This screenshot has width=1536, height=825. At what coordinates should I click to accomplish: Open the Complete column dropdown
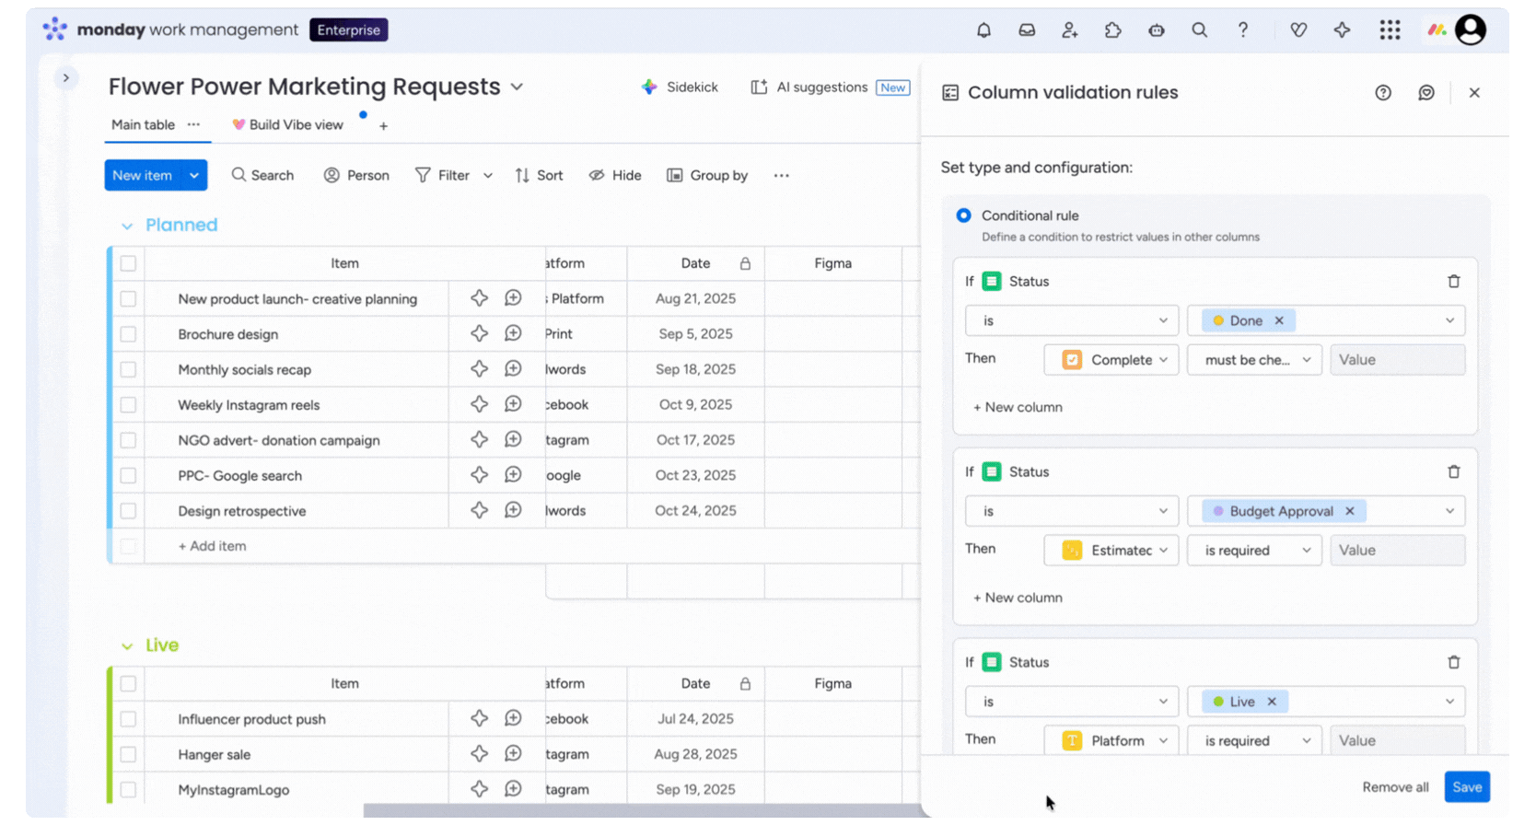pyautogui.click(x=1111, y=360)
